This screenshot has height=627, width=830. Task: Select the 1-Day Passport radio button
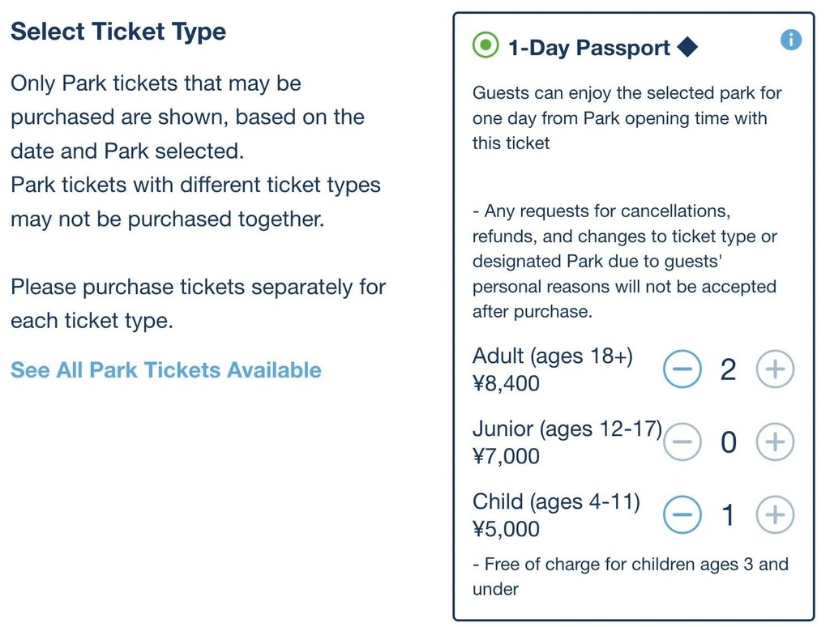[486, 45]
